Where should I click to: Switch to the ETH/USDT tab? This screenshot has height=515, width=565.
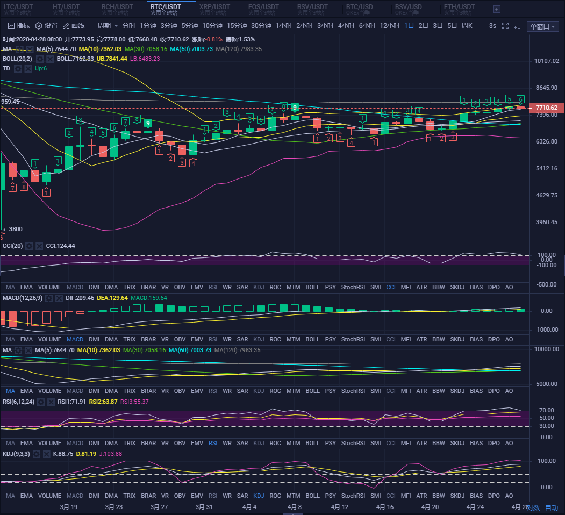click(459, 8)
